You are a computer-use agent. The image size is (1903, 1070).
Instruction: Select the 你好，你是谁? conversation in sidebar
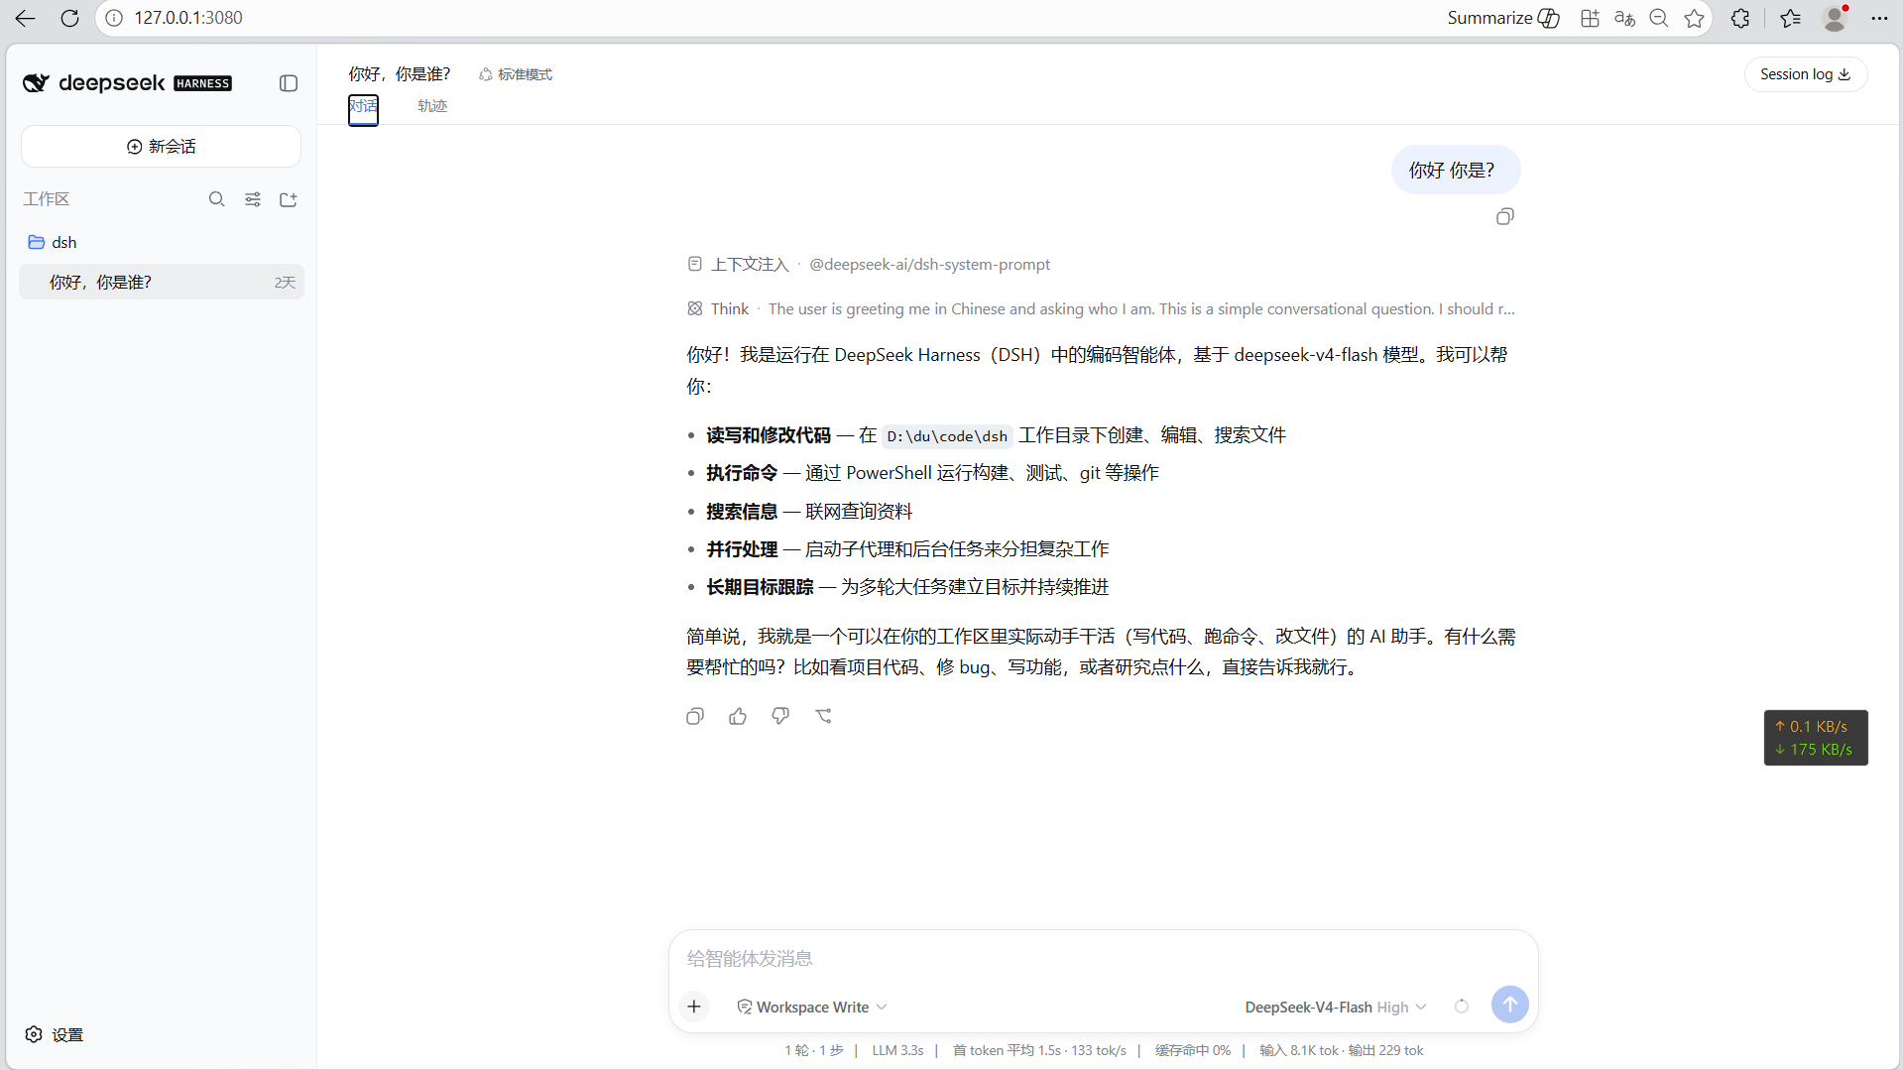click(162, 283)
